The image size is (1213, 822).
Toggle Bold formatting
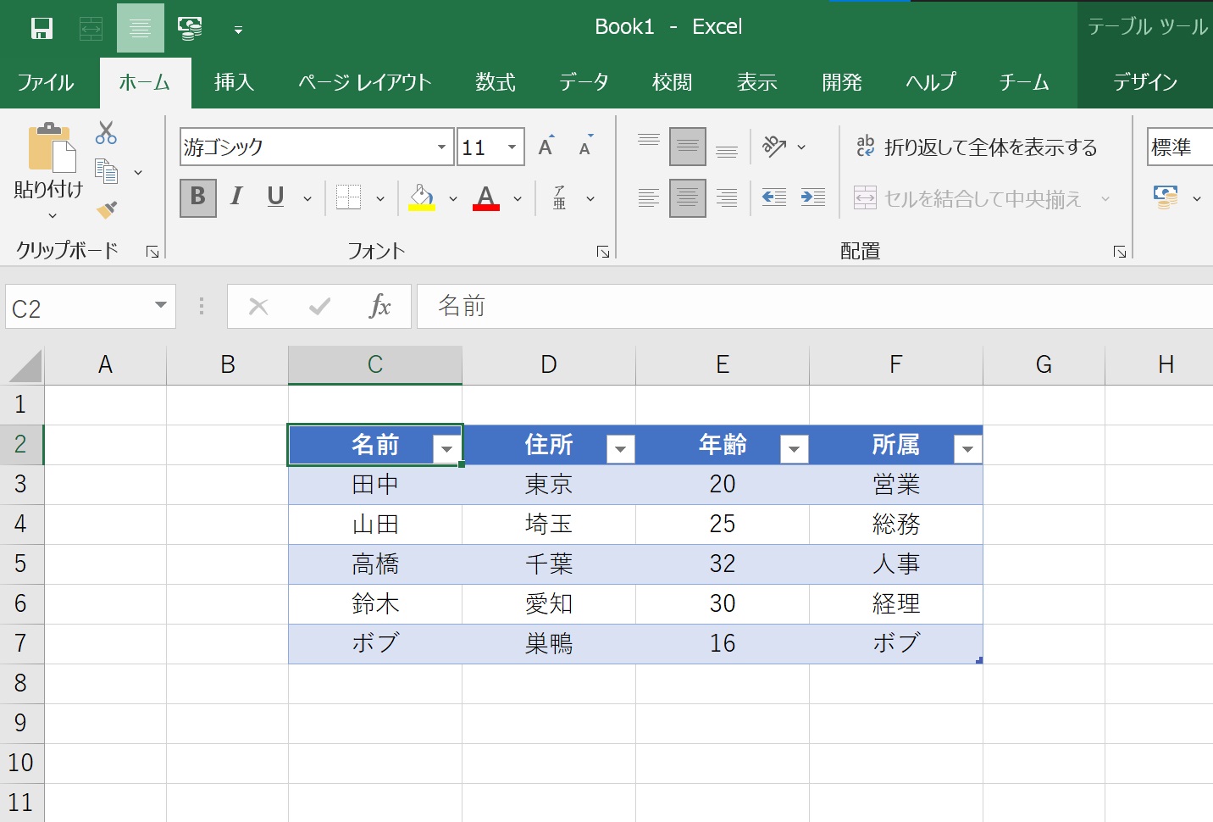(198, 197)
